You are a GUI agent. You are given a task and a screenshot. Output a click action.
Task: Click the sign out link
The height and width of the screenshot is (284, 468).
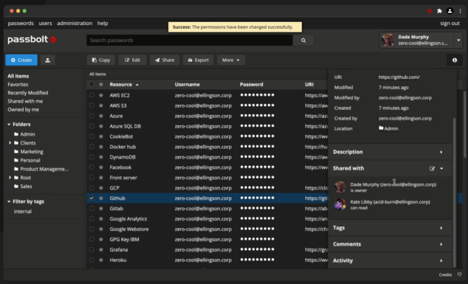[x=450, y=23]
